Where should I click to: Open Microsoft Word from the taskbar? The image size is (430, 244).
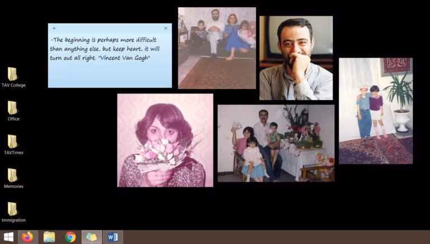[x=113, y=237]
